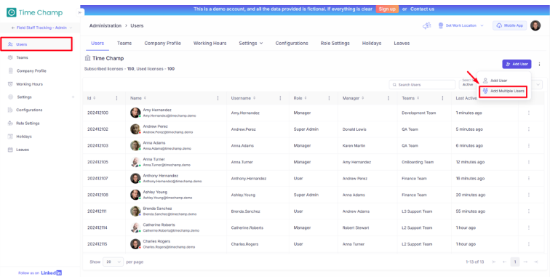550x279 pixels.
Task: Switch to the Role Settings tab
Action: [x=335, y=43]
